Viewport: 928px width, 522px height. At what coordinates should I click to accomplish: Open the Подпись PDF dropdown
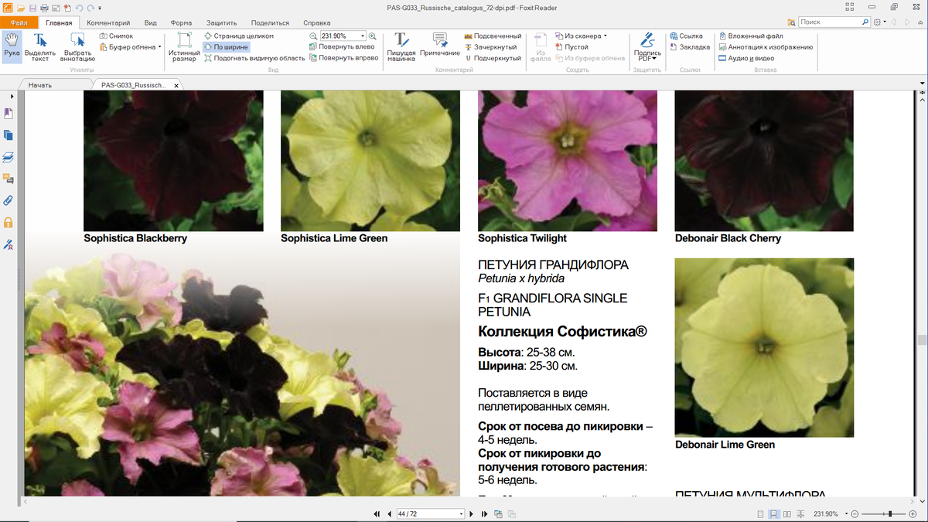[647, 46]
